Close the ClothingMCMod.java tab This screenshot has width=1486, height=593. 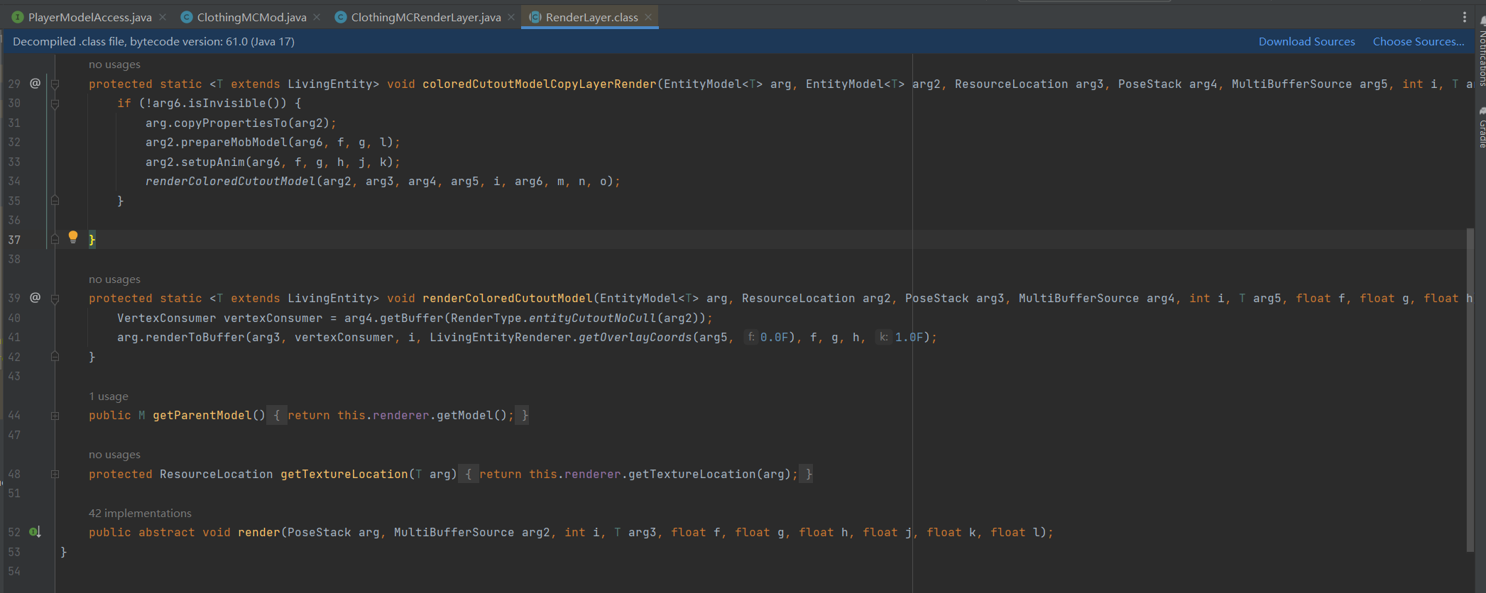click(317, 17)
